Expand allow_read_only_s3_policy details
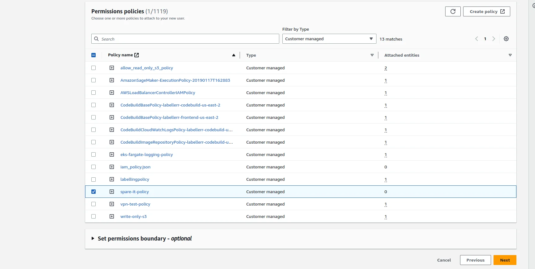This screenshot has height=269, width=535. [x=112, y=68]
